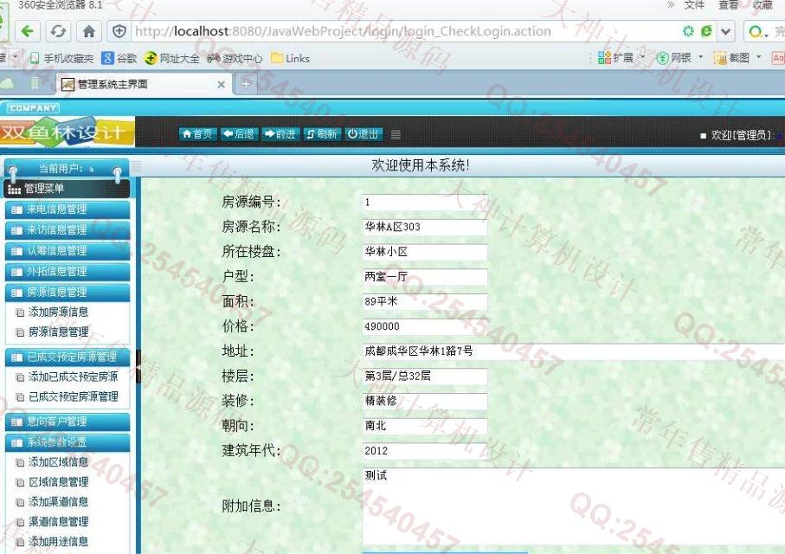
Task: Click the 价格 field with 490000
Action: (425, 326)
